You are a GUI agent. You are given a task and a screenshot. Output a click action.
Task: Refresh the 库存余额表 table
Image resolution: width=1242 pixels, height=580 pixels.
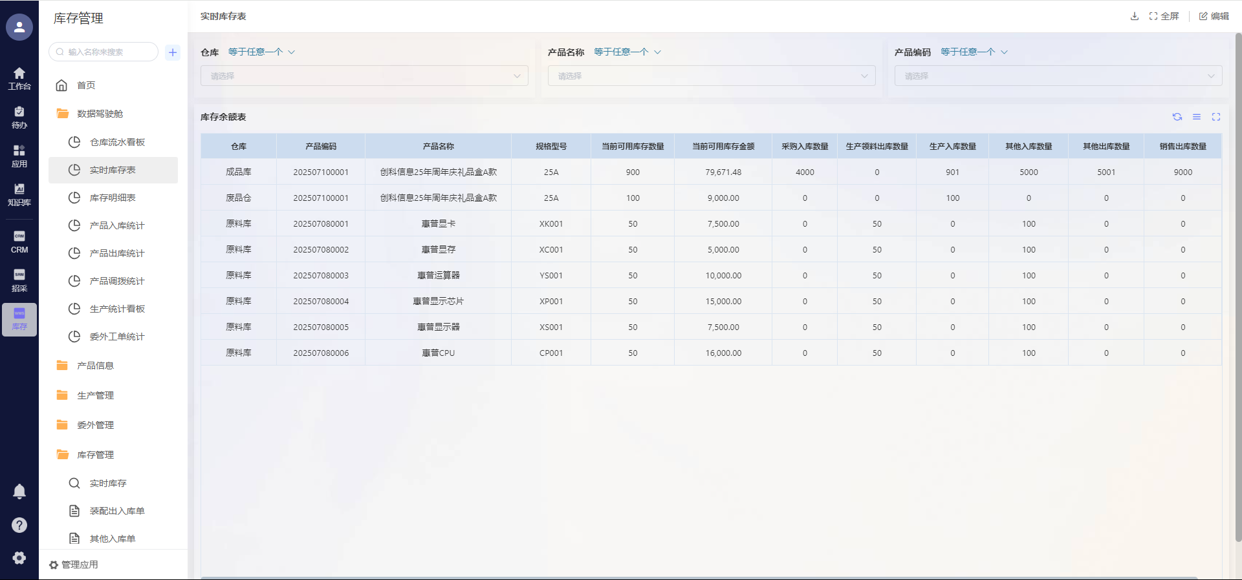click(1177, 117)
